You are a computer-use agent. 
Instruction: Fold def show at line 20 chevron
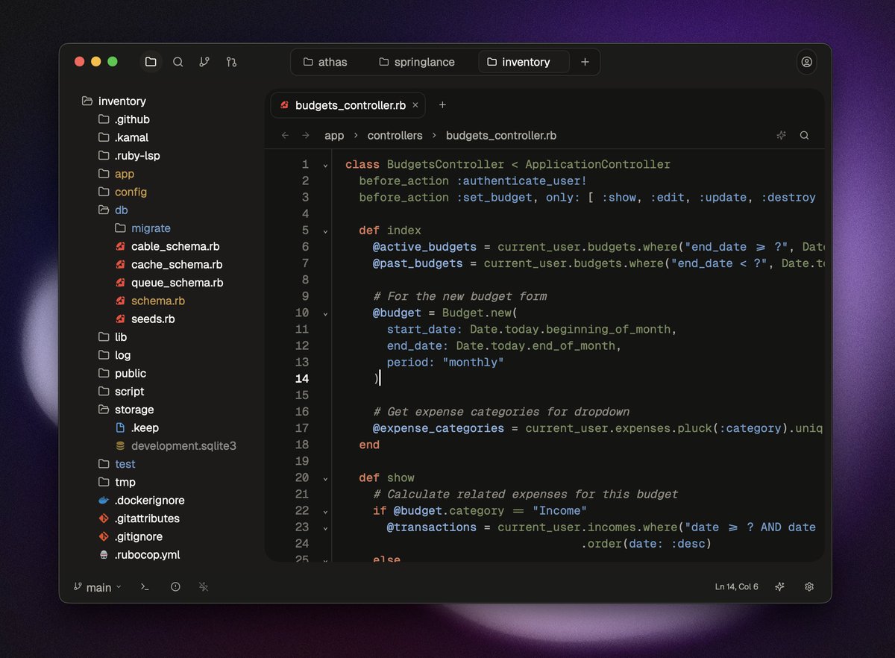click(325, 478)
